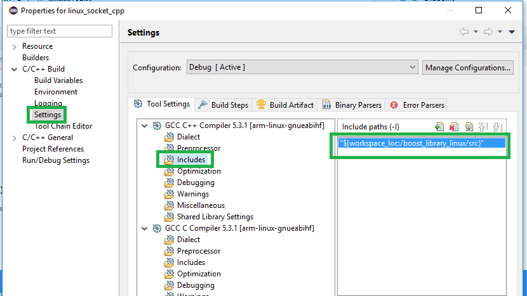527x296 pixels.
Task: Click the forward navigation arrow in Settings header
Action: pyautogui.click(x=488, y=32)
